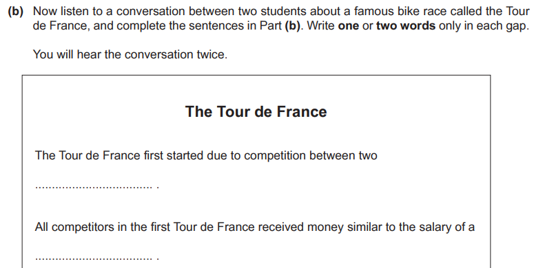
Task: Click the sentence beginning 'The Tour de France first started'
Action: (x=206, y=155)
